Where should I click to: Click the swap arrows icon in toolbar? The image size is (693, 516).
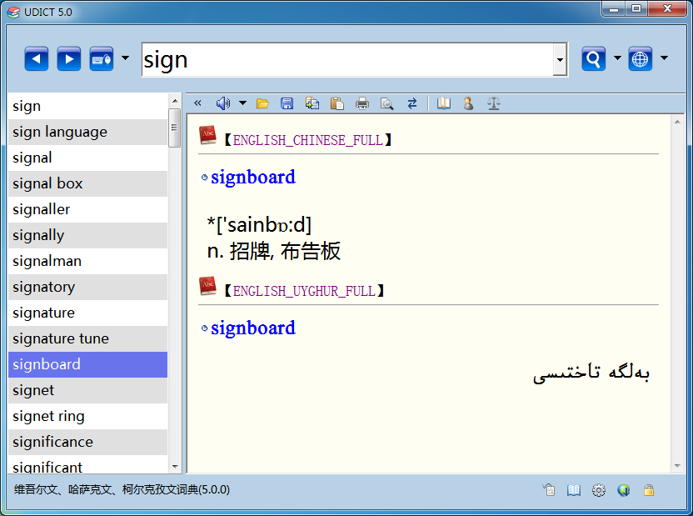411,103
